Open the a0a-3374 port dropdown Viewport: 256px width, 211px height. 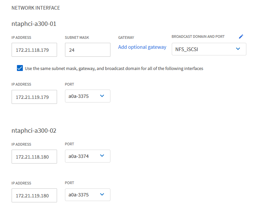tap(87, 156)
